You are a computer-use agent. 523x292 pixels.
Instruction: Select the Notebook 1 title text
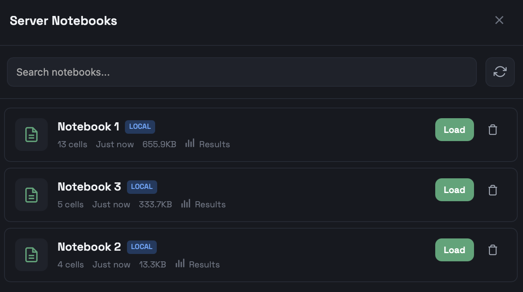[88, 127]
